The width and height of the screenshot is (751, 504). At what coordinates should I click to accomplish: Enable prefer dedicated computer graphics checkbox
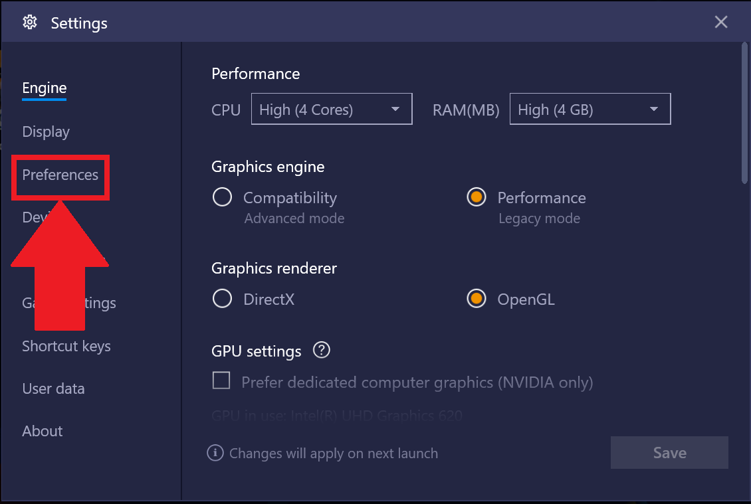coord(221,381)
